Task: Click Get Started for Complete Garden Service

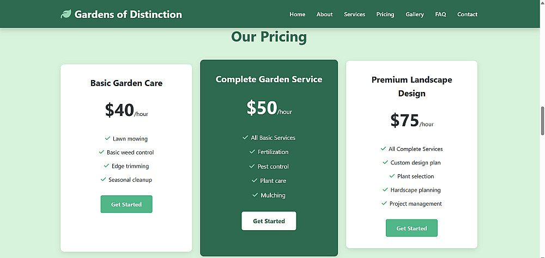Action: click(x=269, y=221)
